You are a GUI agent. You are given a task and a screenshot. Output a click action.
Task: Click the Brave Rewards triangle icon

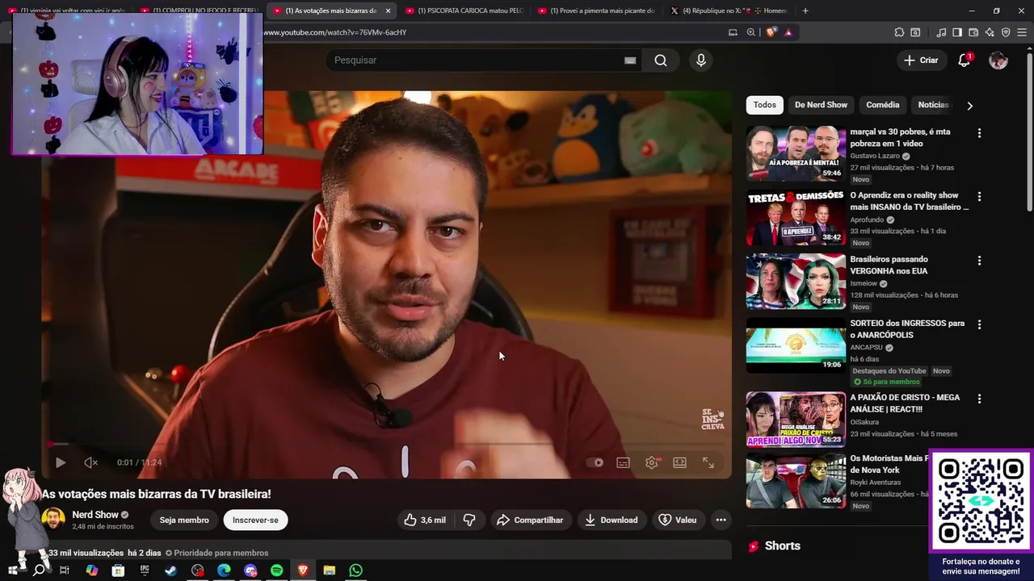click(x=788, y=32)
